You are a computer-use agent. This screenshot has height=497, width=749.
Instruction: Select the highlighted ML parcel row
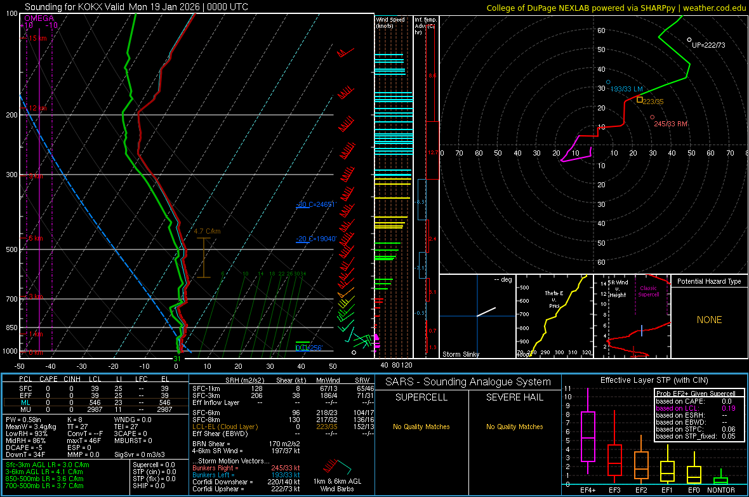pos(95,402)
